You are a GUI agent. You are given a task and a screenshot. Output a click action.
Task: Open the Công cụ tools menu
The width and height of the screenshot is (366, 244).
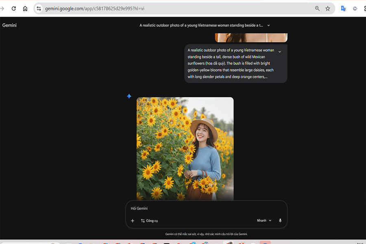point(149,221)
